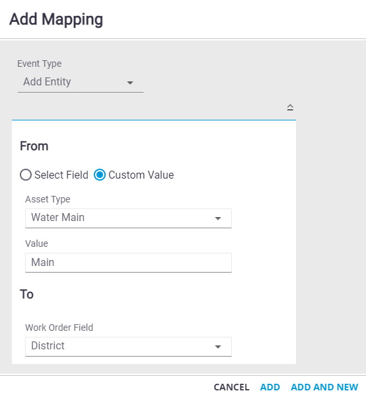
Task: Click the Add Mapping dialog title
Action: [56, 19]
